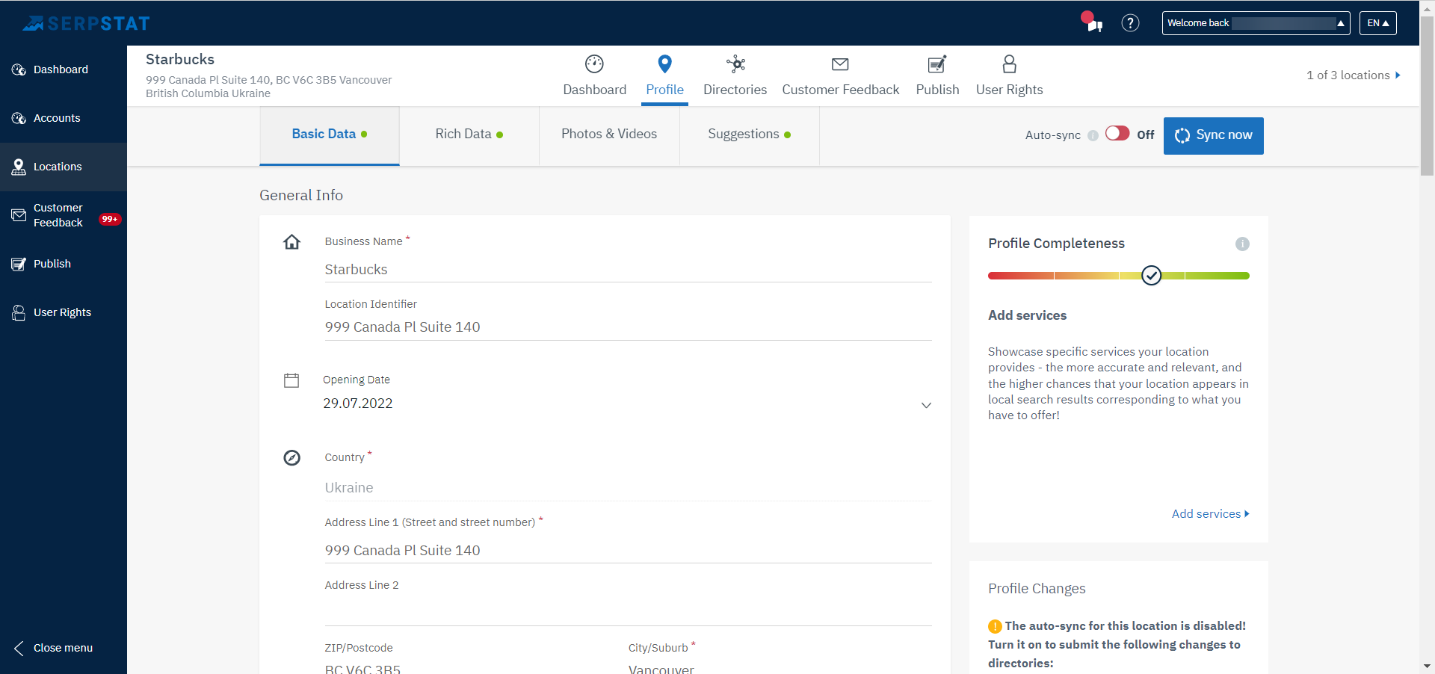Click the Directories network icon

735,64
